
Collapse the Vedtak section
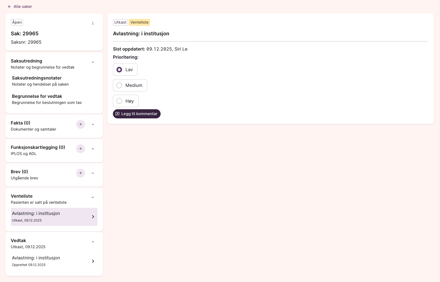93,242
